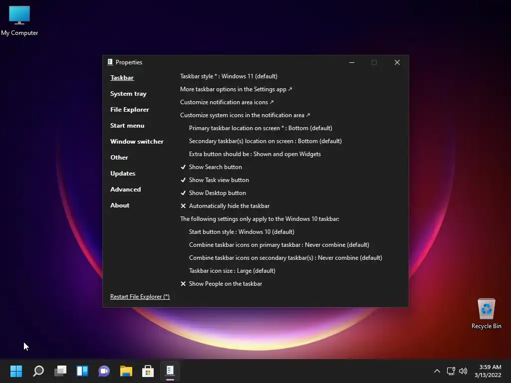The width and height of the screenshot is (511, 383).
Task: Change Start button style setting
Action: pos(242,232)
